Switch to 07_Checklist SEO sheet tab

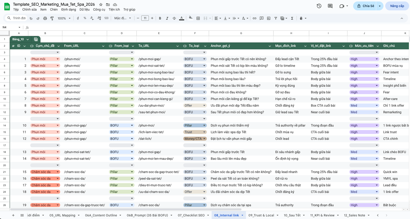coord(191,215)
